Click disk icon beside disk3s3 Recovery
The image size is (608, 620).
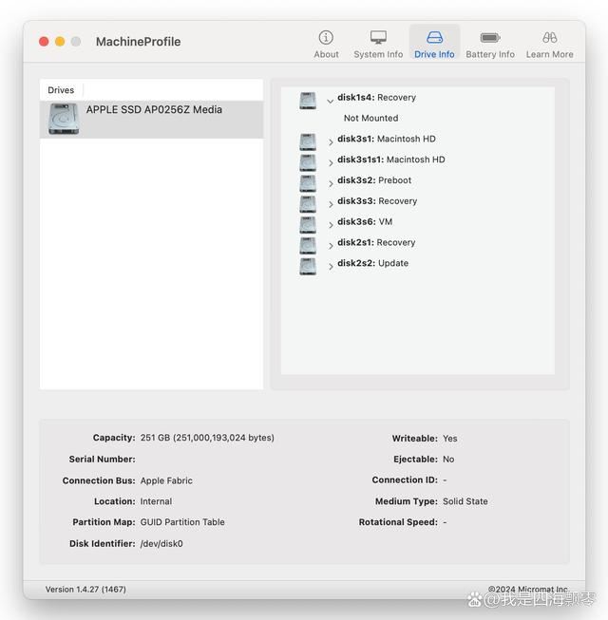[x=308, y=204]
